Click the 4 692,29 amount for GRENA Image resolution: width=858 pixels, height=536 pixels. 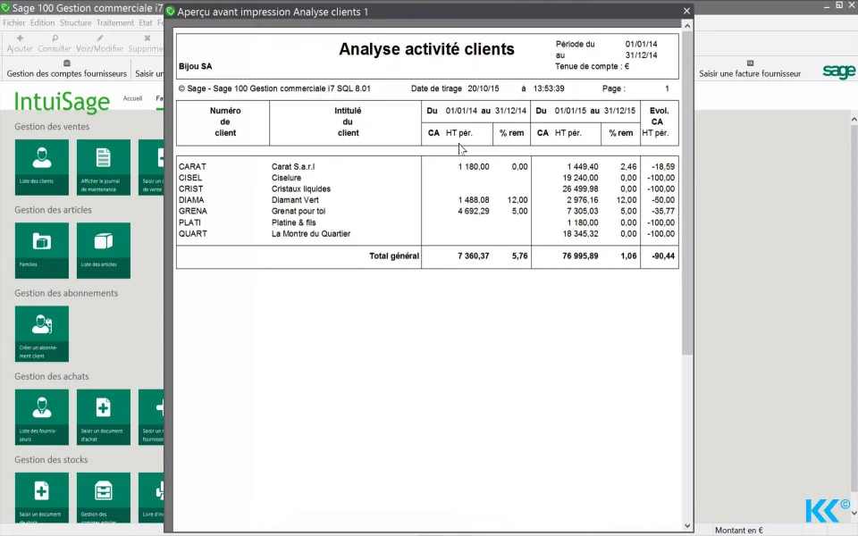click(x=474, y=211)
